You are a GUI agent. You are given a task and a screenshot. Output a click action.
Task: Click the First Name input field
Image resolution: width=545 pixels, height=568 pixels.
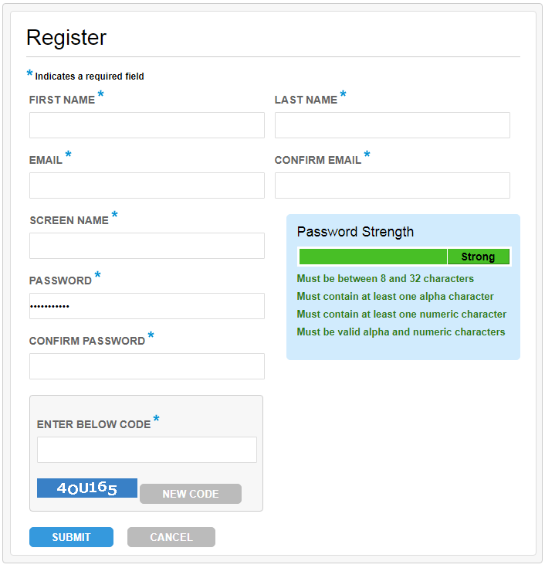click(x=147, y=125)
